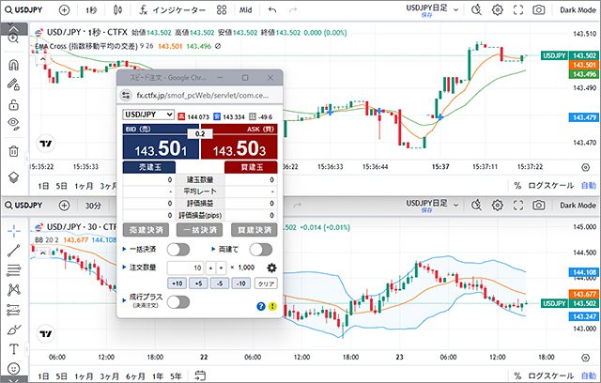Viewport: 601px width, 383px height.
Task: Add +10 to order quantity
Action: coord(177,283)
